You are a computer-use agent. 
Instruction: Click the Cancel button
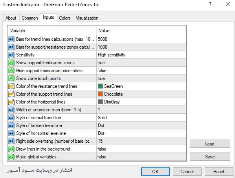(x=187, y=172)
